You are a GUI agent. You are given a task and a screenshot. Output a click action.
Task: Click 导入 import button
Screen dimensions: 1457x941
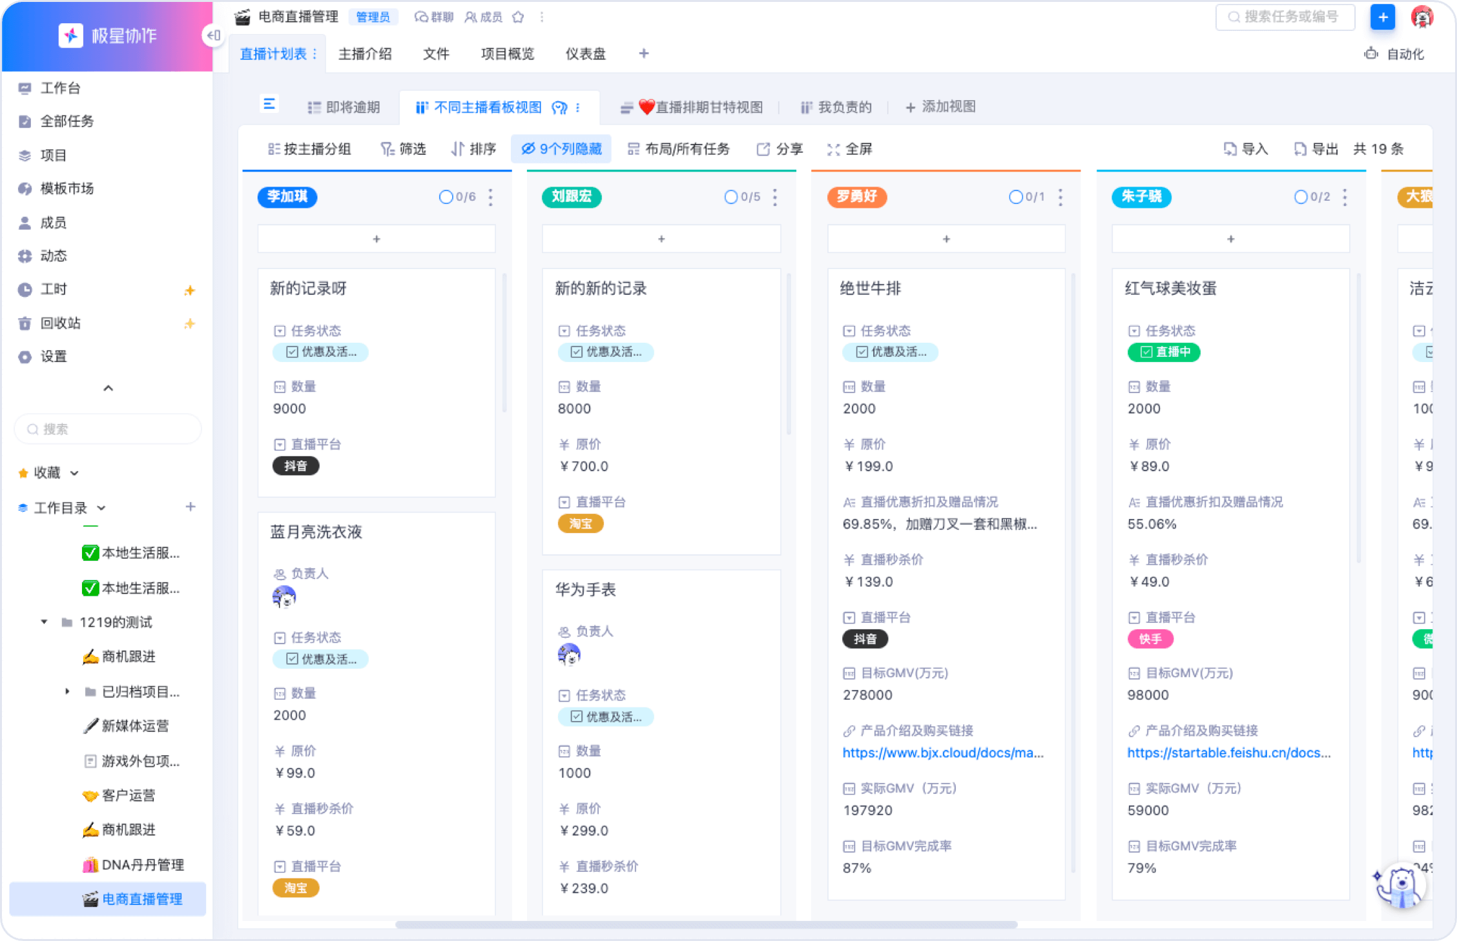coord(1246,150)
